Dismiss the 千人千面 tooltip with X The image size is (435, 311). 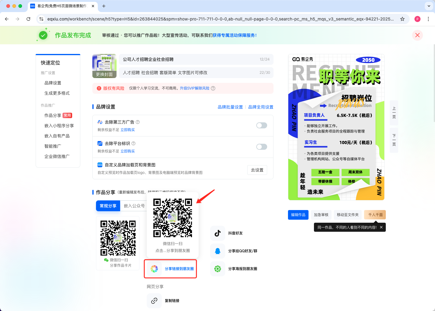[x=381, y=228]
